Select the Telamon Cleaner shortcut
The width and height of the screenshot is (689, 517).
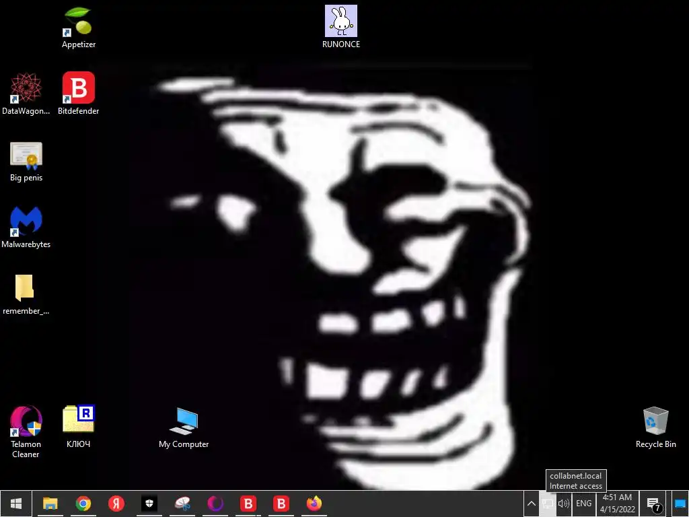[26, 432]
